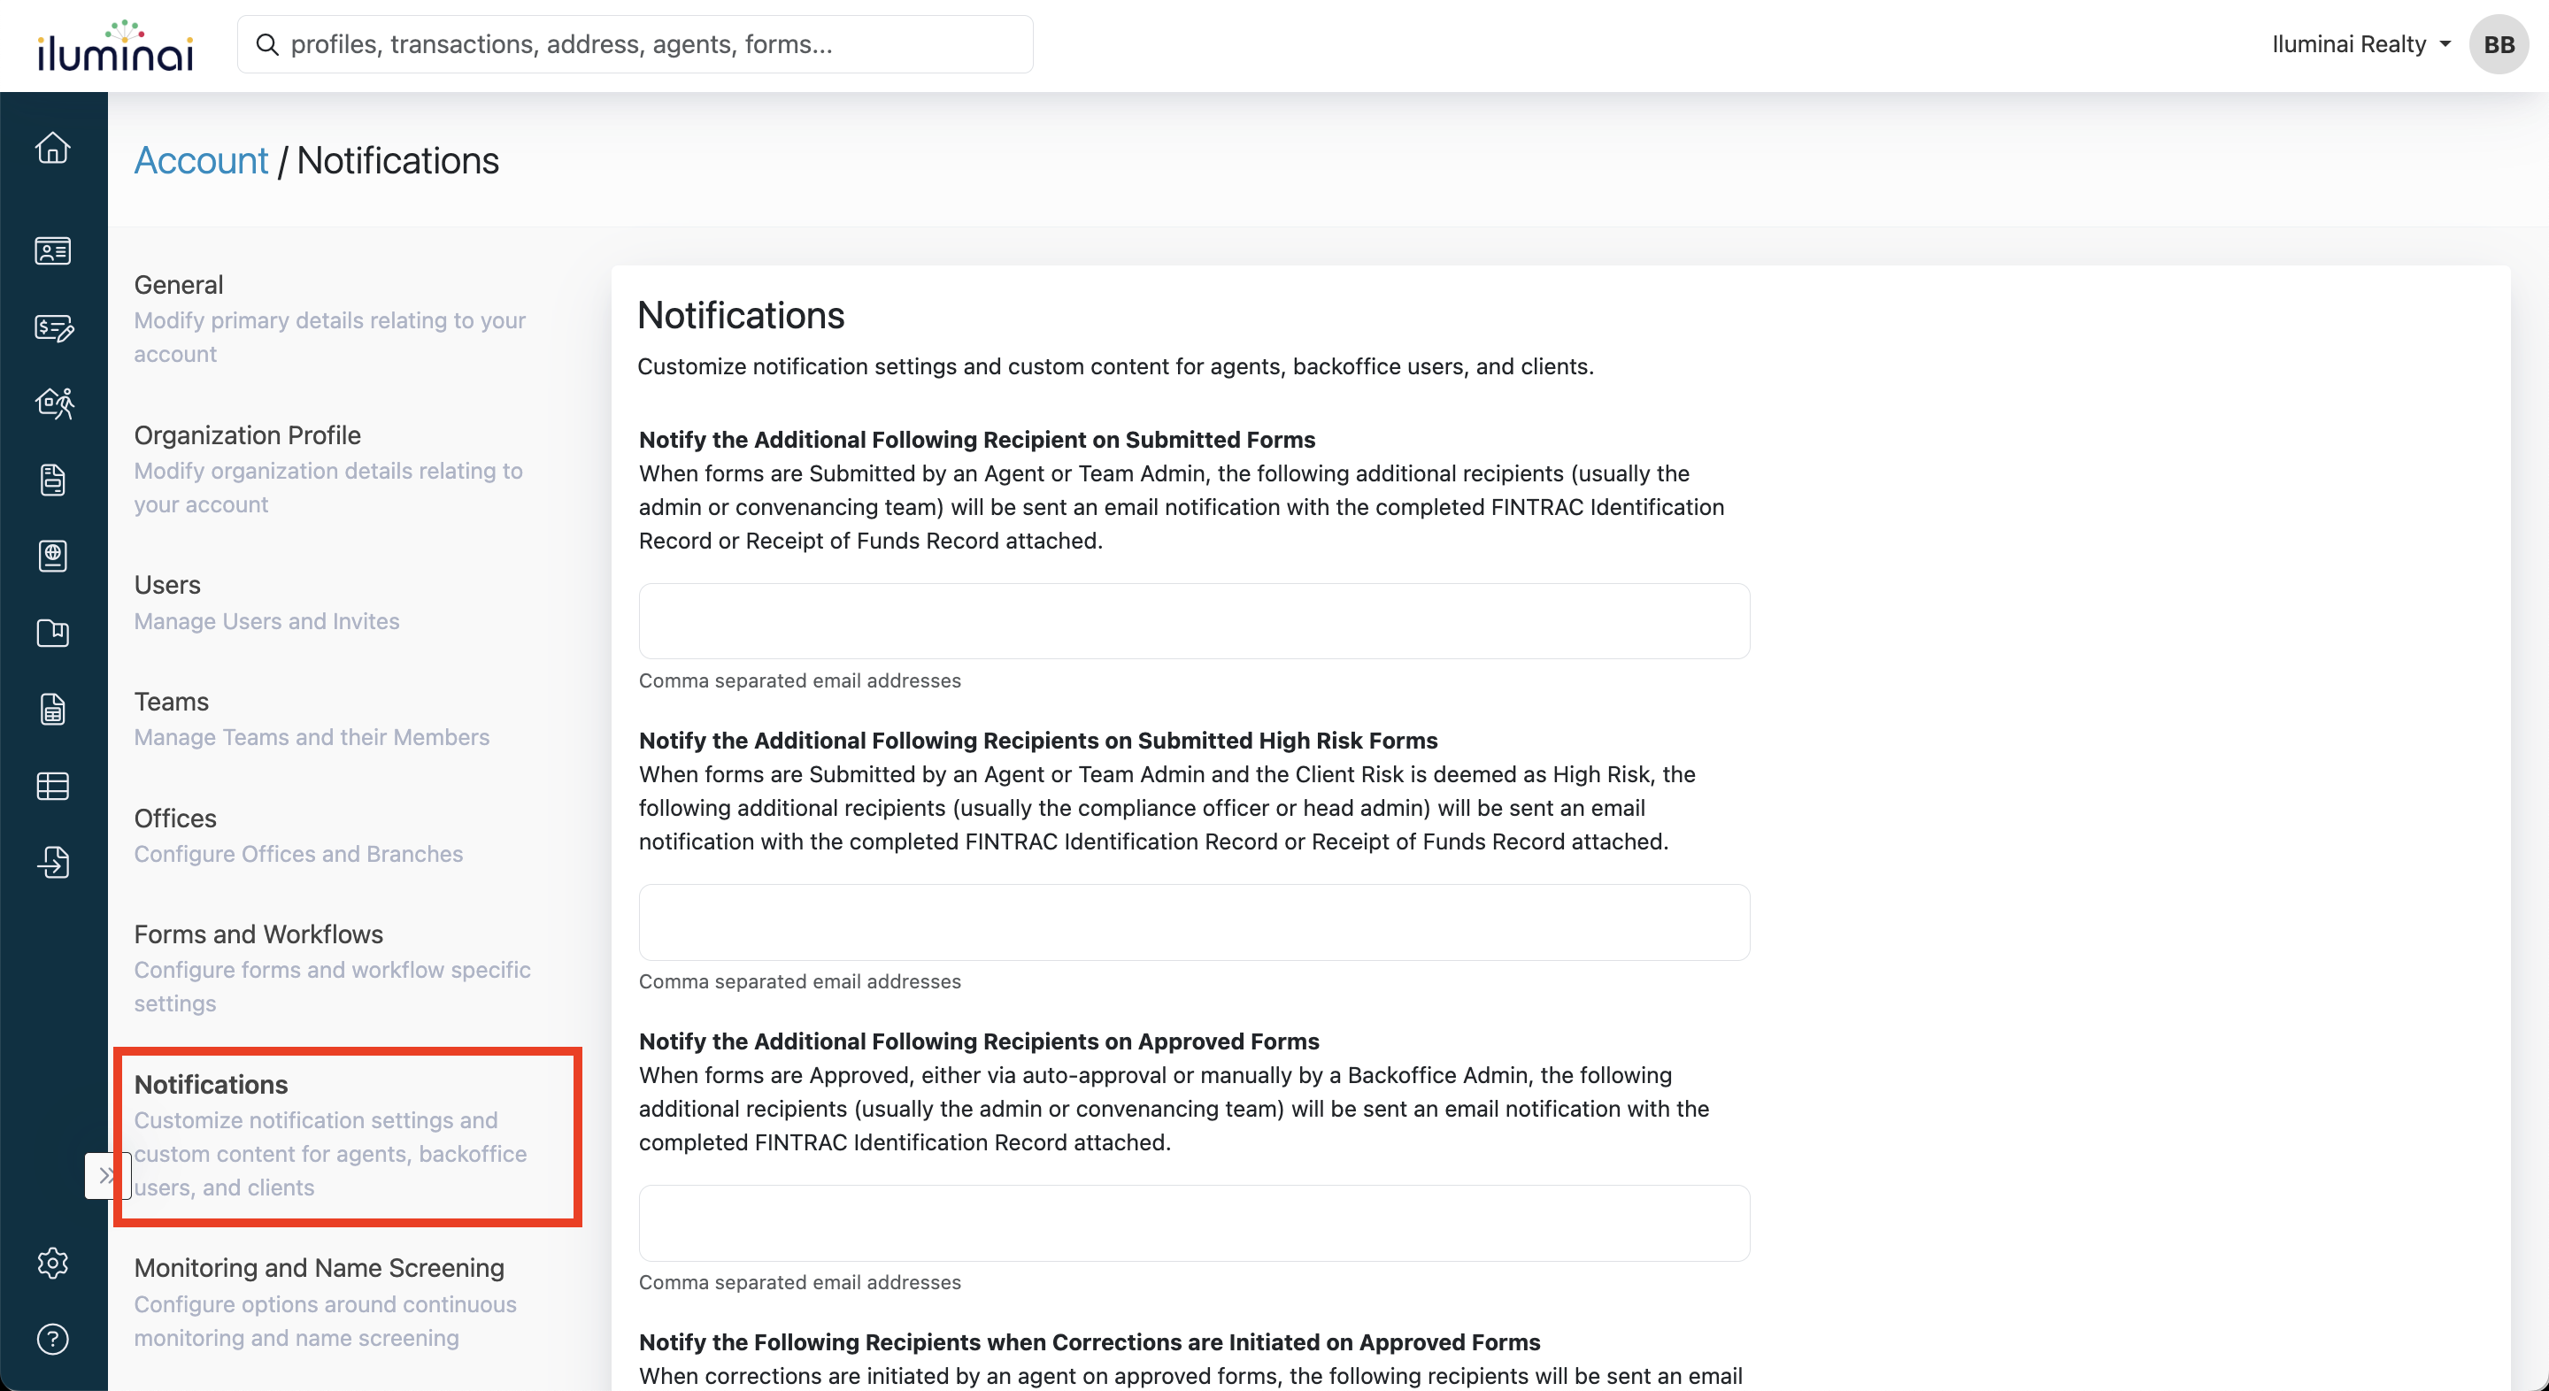The image size is (2549, 1391).
Task: Click the home icon in sidebar
Action: point(52,149)
